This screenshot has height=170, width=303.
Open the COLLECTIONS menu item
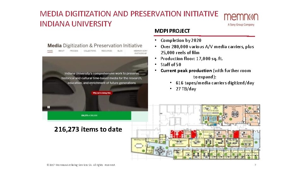90,51
